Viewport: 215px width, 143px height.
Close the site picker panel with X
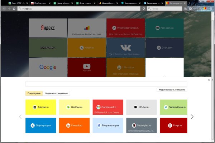coord(209,80)
